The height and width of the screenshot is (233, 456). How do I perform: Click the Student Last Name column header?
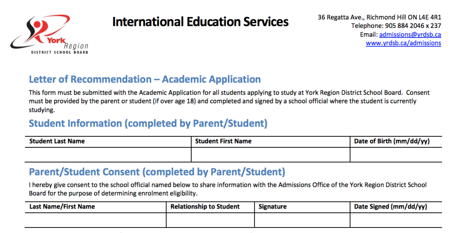pos(57,141)
